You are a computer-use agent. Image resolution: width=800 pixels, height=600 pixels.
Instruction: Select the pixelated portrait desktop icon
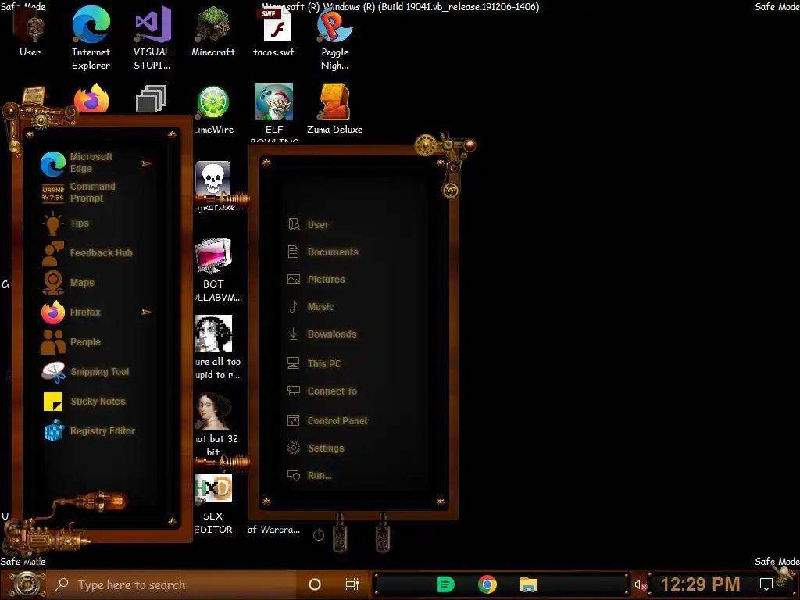pyautogui.click(x=214, y=348)
